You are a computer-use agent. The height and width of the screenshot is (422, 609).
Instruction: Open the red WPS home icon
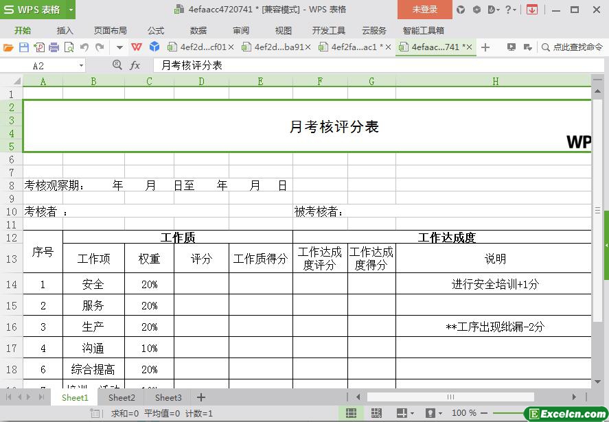[x=137, y=47]
